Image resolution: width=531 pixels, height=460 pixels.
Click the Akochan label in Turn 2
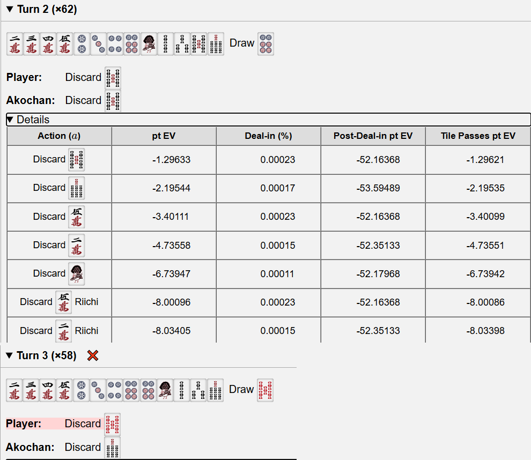(x=31, y=101)
